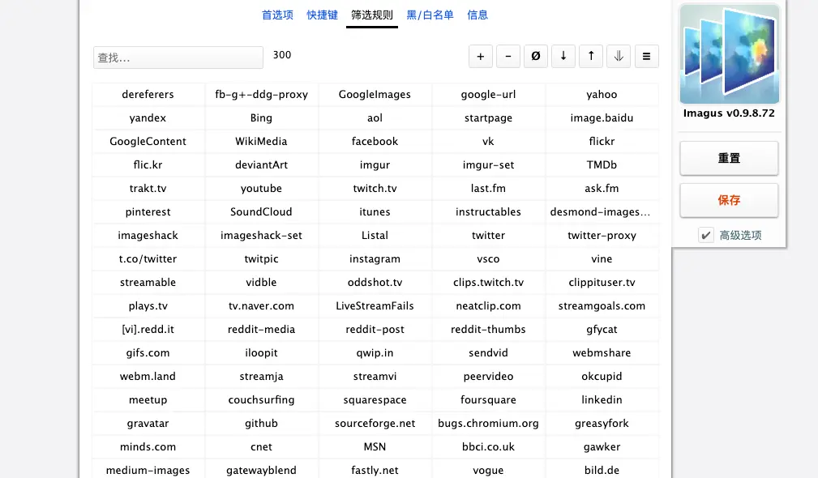Select the youtube rule
This screenshot has width=818, height=478.
click(x=261, y=188)
